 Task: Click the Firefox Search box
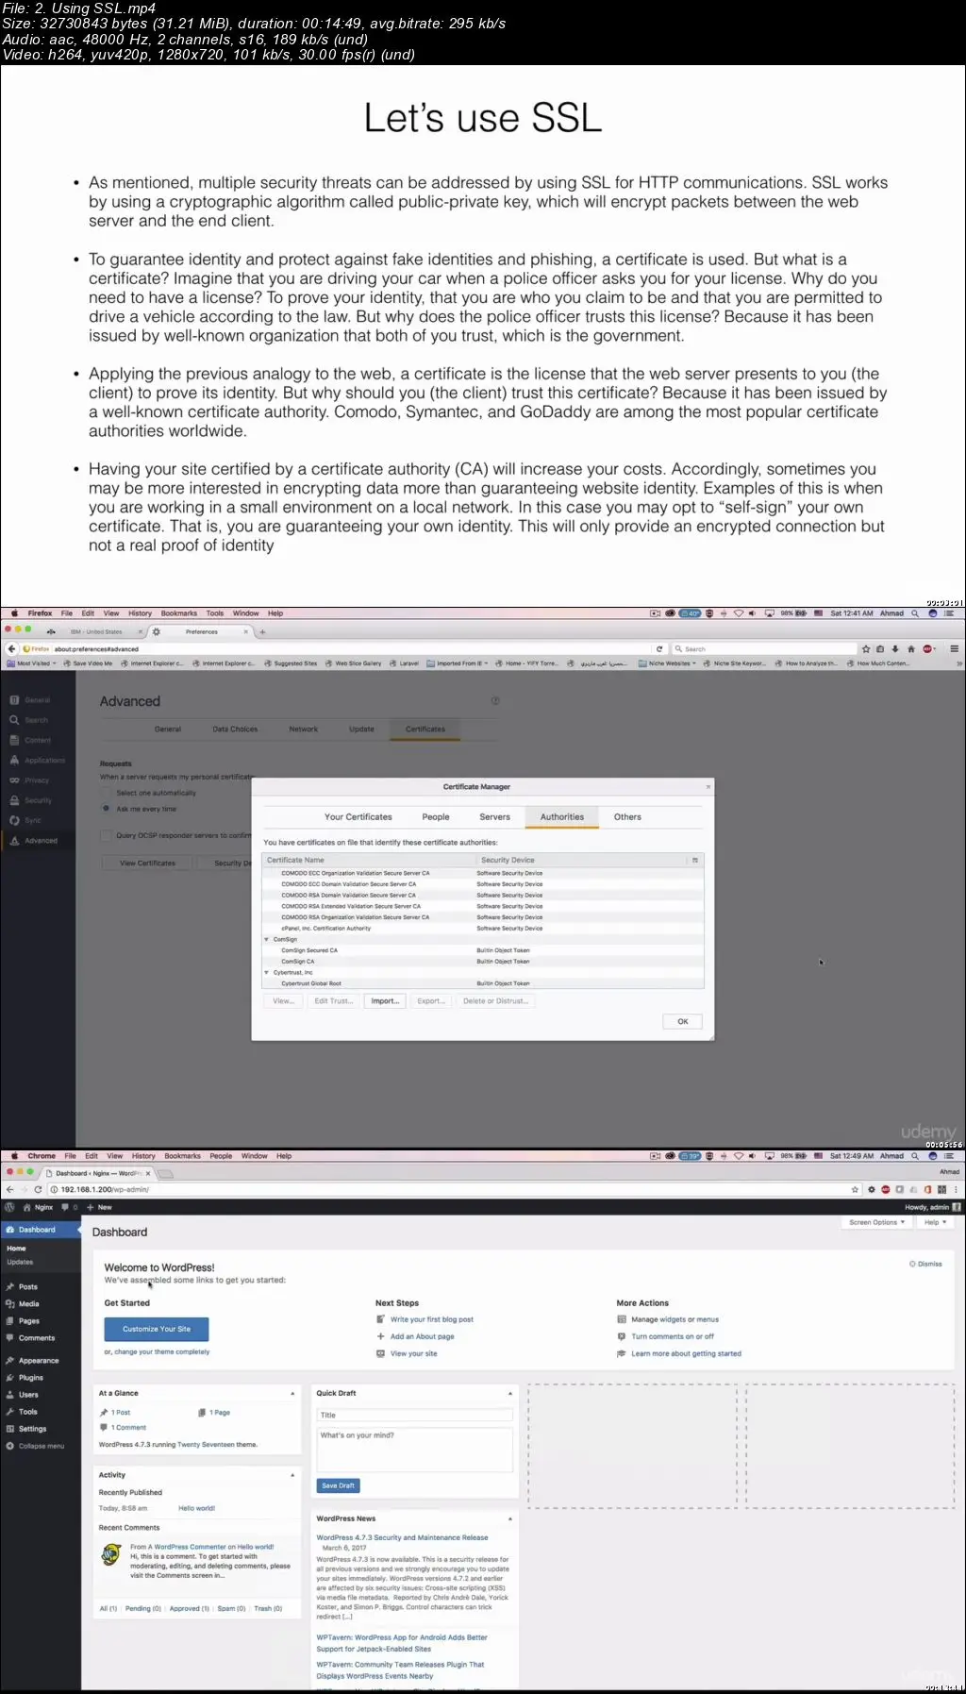tap(764, 649)
